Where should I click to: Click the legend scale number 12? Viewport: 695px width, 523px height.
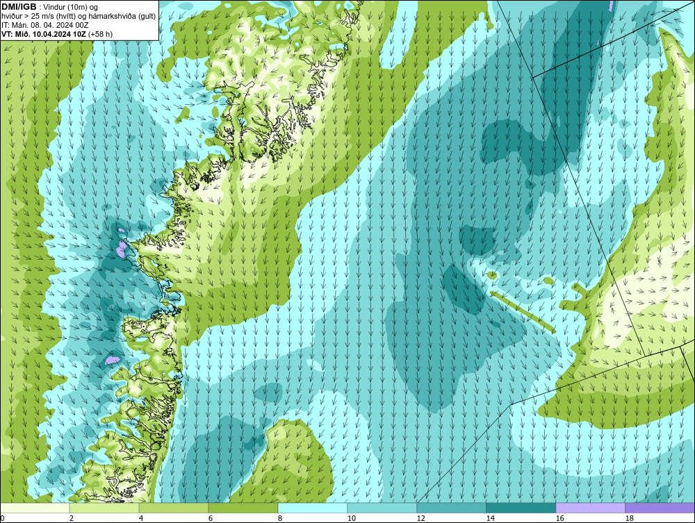pos(420,518)
